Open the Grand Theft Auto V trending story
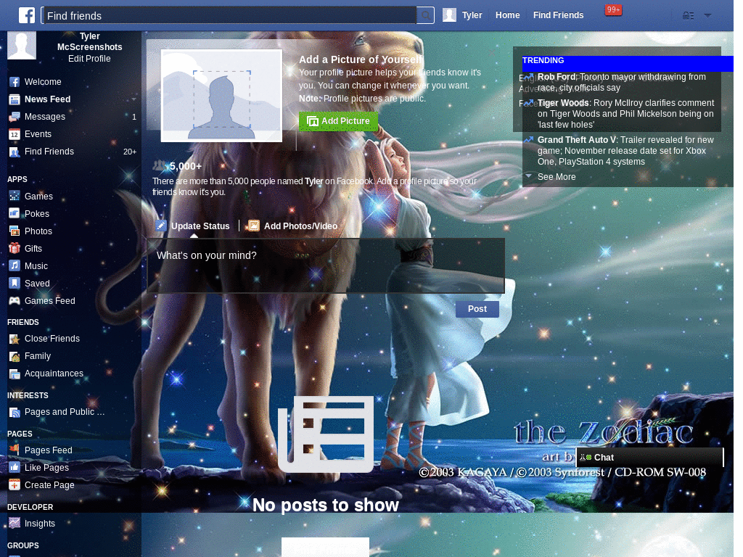 625,151
